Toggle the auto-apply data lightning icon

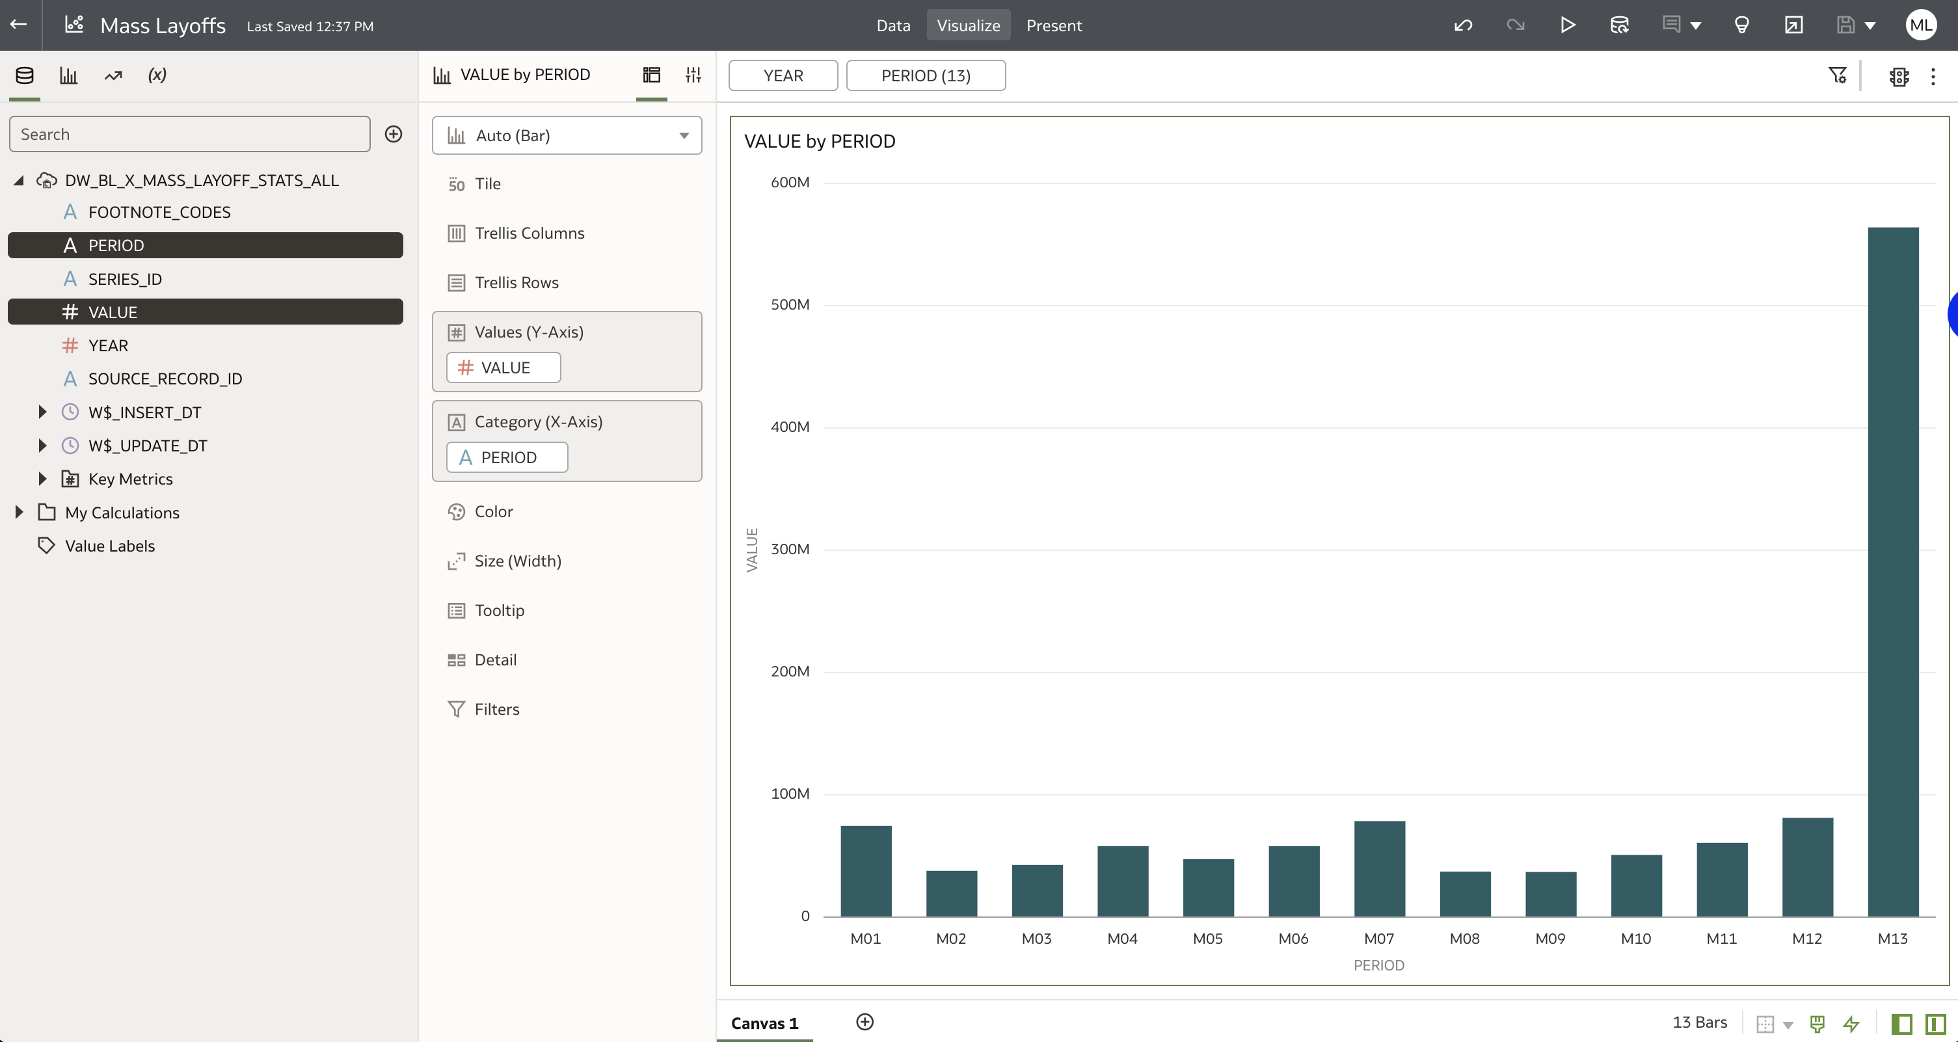[x=1851, y=1023]
